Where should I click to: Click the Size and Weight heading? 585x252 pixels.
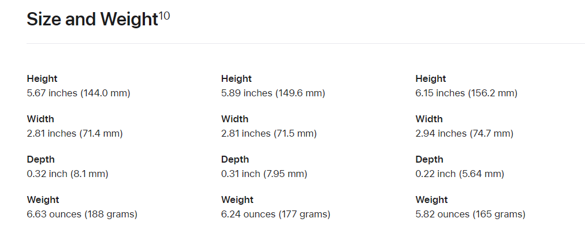point(92,20)
